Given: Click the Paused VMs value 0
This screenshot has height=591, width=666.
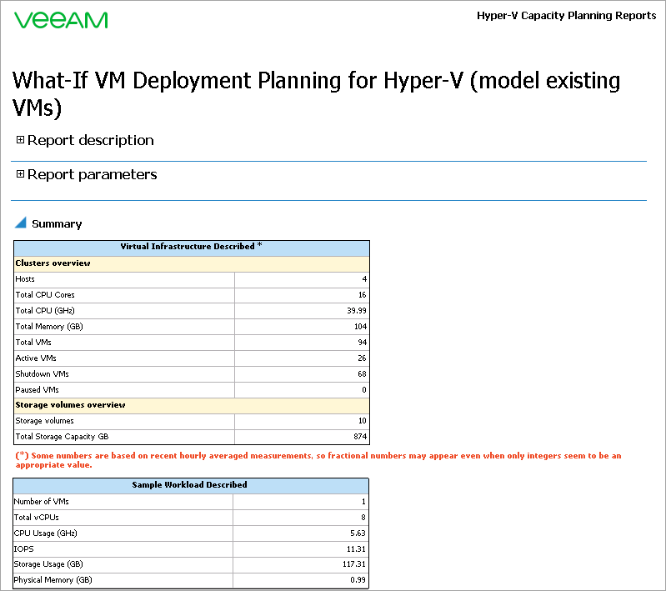Looking at the screenshot, I should click(364, 389).
